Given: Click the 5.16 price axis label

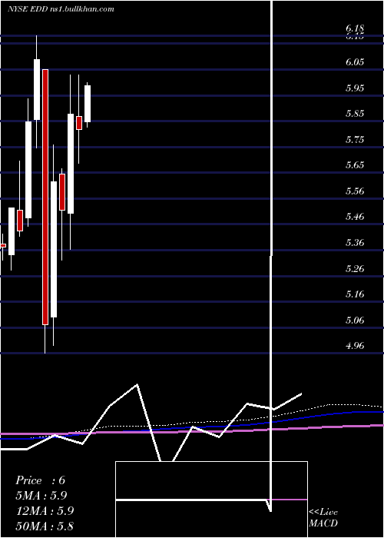Looking at the screenshot, I should tap(355, 294).
